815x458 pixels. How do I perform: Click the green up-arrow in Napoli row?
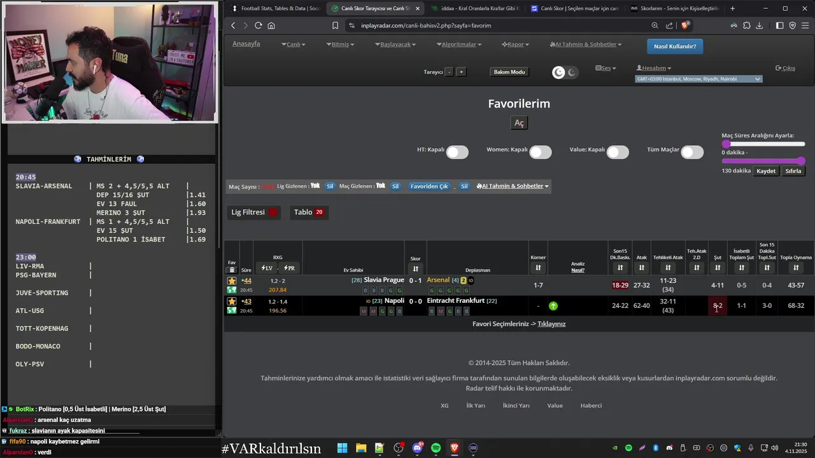pyautogui.click(x=553, y=306)
